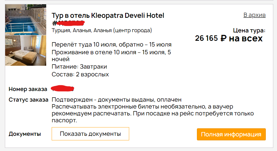This screenshot has width=277, height=151.
Task: Click the Kleopatra Develi Hotel tour title
Action: click(108, 16)
